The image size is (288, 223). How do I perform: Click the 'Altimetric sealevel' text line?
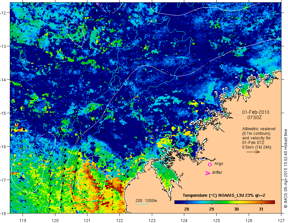click(x=259, y=129)
